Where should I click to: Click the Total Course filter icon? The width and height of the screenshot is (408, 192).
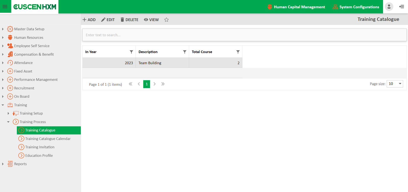click(238, 52)
